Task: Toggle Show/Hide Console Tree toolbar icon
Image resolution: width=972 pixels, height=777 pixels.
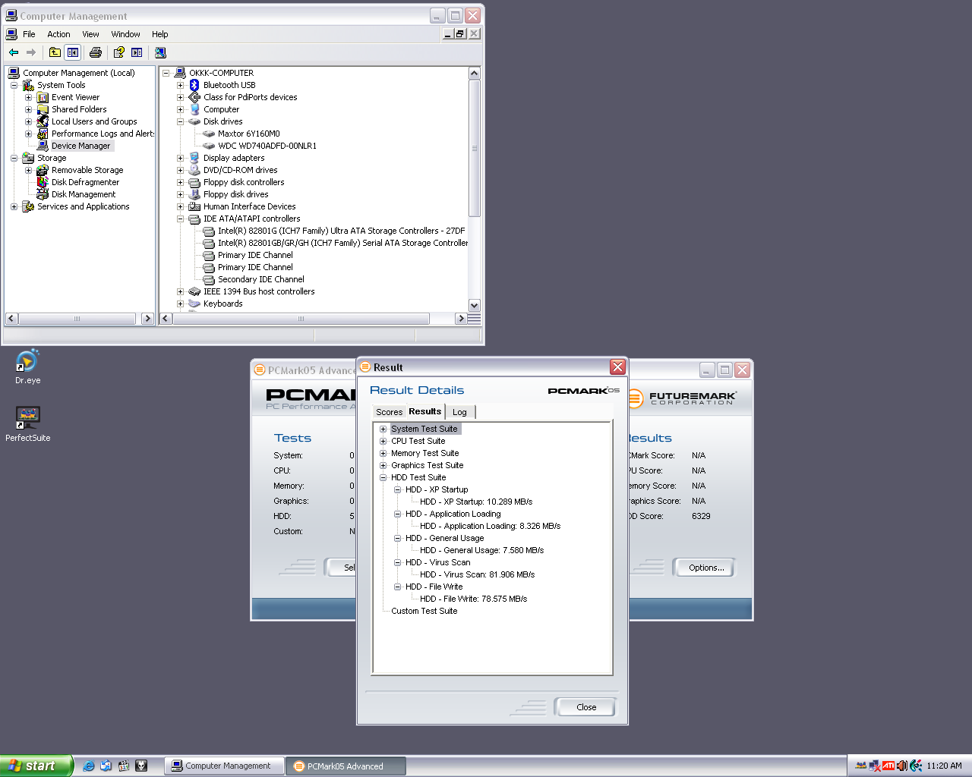Action: pos(73,52)
